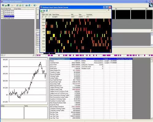
Task: Click the green open-folder icon in main toolbar
Action: tap(6, 6)
